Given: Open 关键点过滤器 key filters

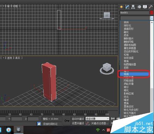Looking at the screenshot, I should click(x=100, y=123).
